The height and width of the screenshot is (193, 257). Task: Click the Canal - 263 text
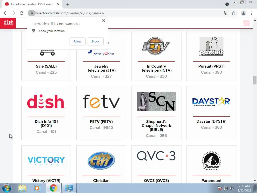click(x=211, y=127)
